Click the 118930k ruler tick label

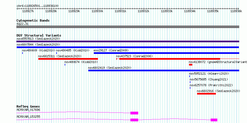[x=97, y=11]
